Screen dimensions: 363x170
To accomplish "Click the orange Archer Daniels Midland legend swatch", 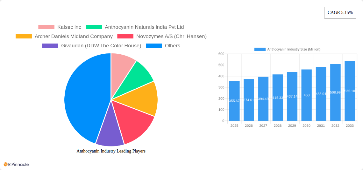I will [24, 36].
